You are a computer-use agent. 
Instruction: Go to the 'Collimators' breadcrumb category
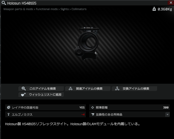(79, 9)
